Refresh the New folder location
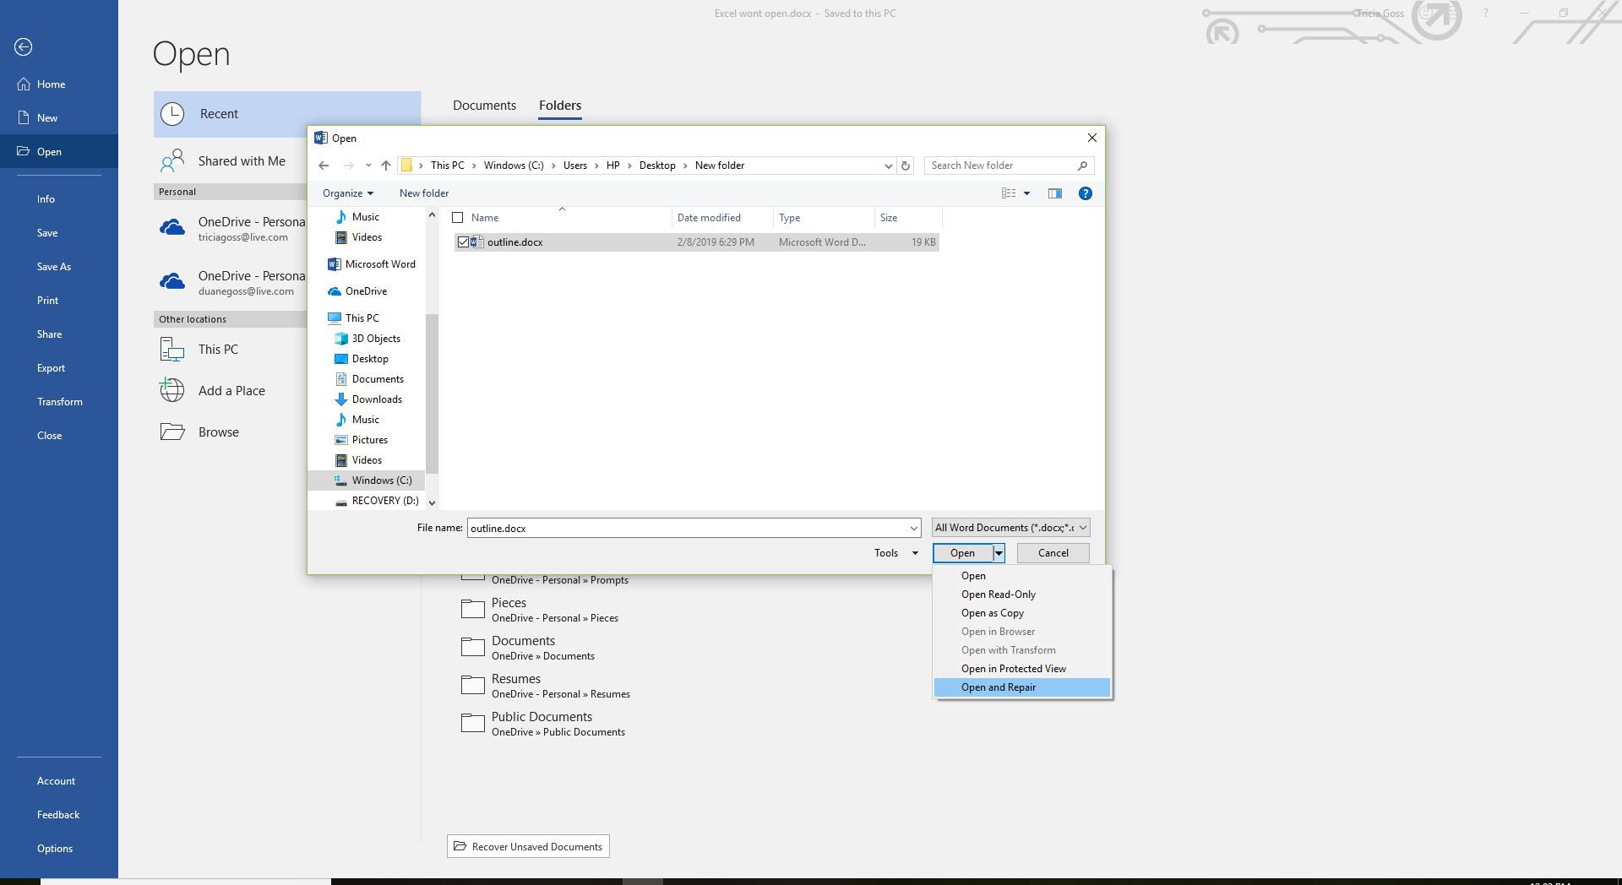 (x=906, y=166)
